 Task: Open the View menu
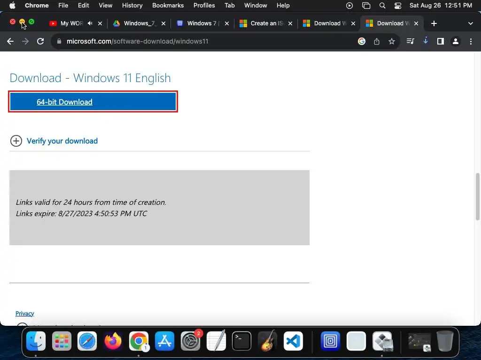point(105,5)
